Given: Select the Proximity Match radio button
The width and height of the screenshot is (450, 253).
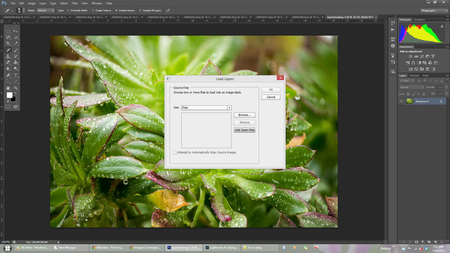Looking at the screenshot, I should [x=68, y=10].
